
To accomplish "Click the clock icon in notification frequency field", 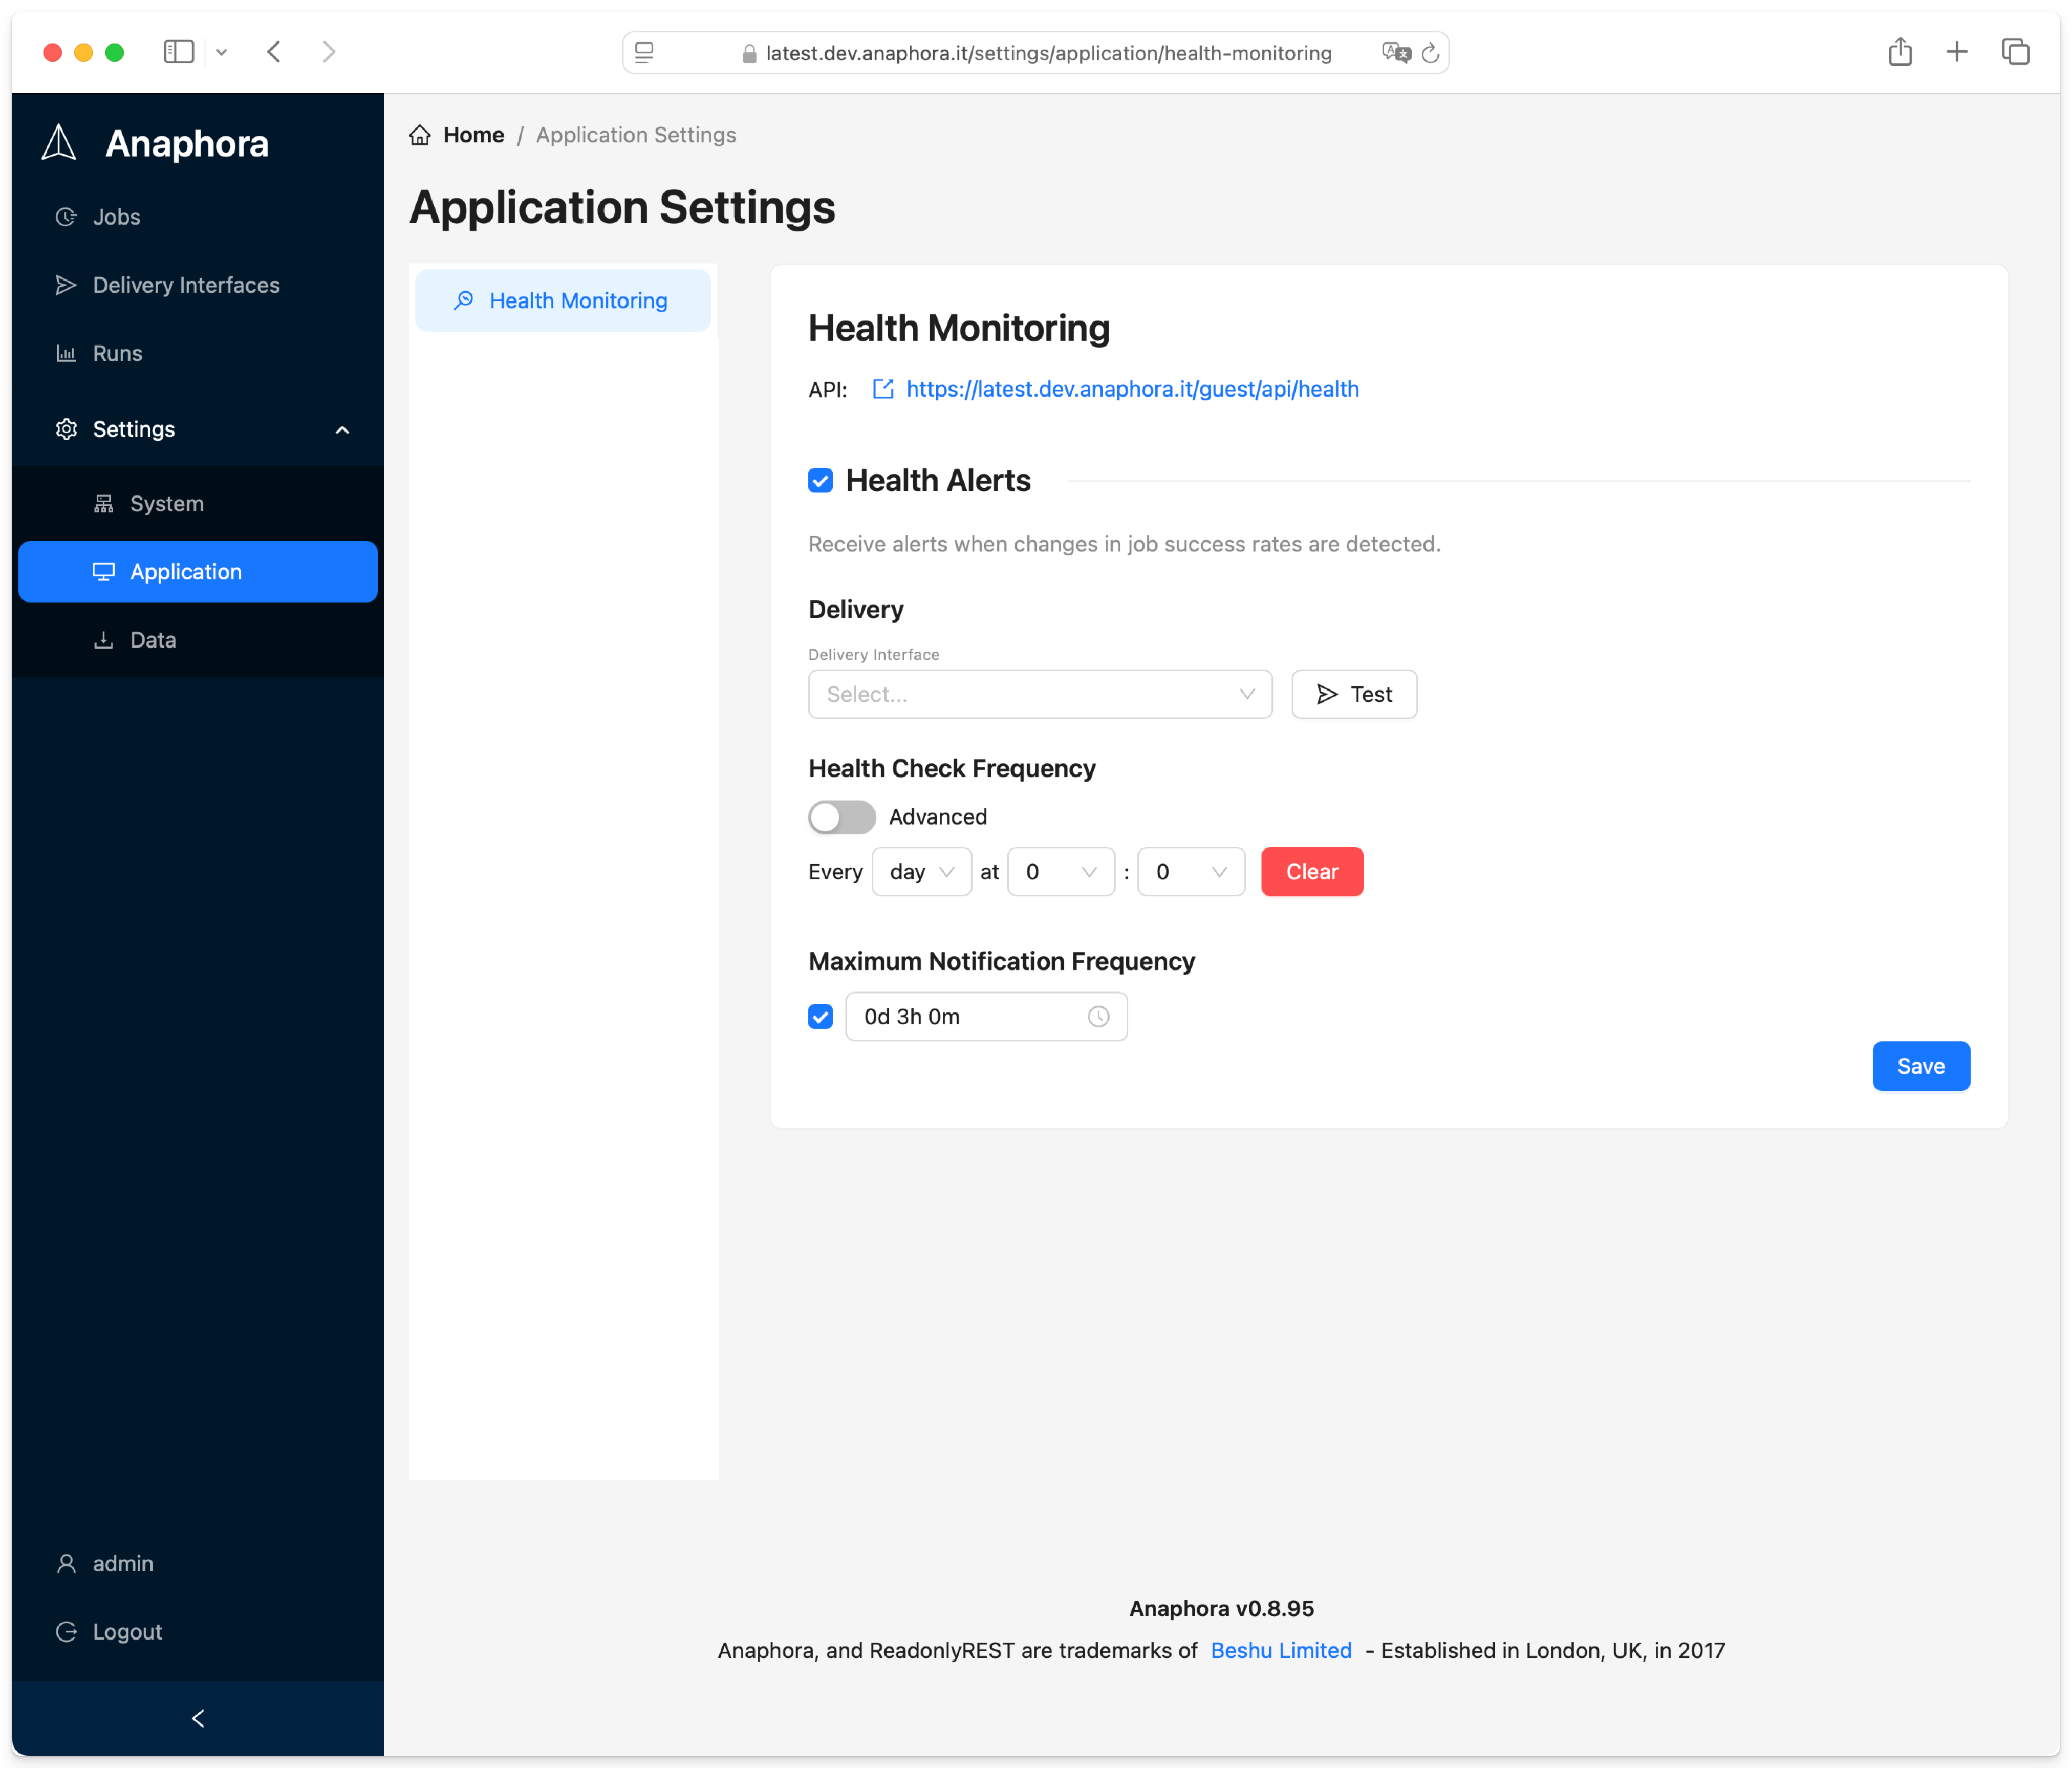I will click(x=1097, y=1016).
